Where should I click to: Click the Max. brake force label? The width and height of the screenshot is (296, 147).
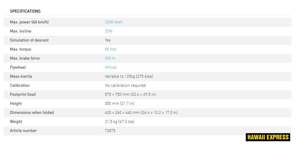tap(25, 58)
